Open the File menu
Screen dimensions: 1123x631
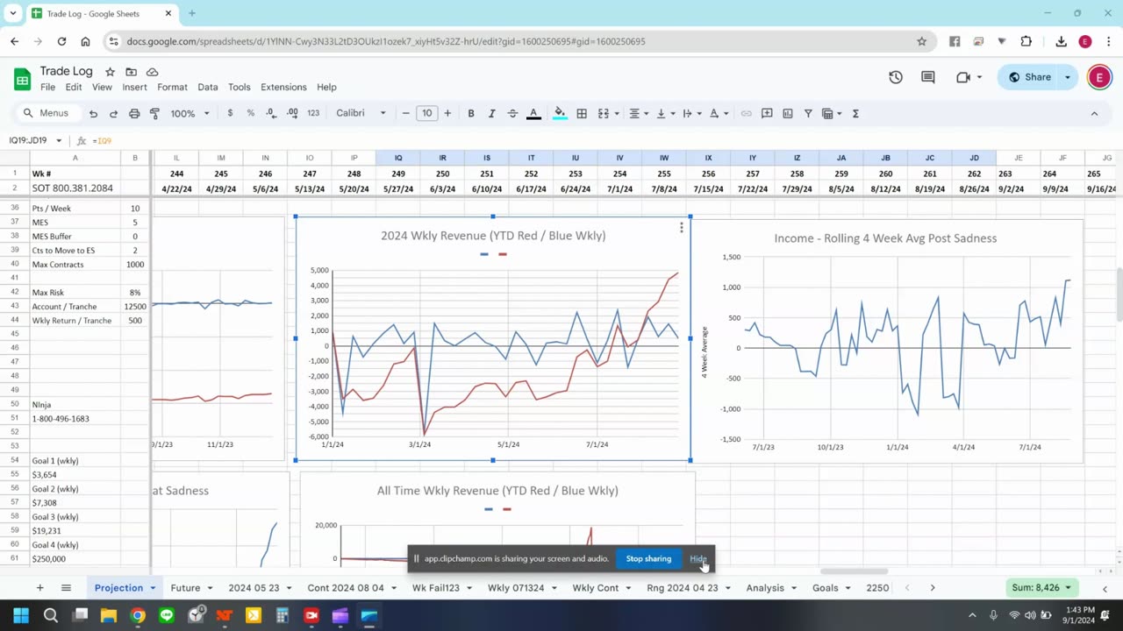[47, 87]
